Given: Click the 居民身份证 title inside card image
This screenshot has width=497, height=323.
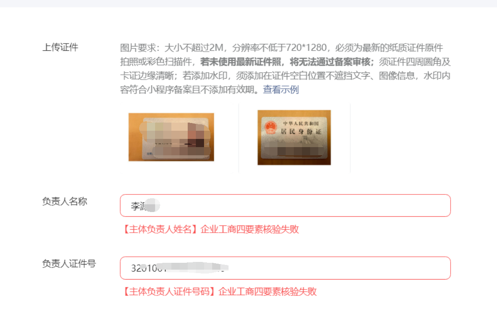Looking at the screenshot, I should (301, 131).
